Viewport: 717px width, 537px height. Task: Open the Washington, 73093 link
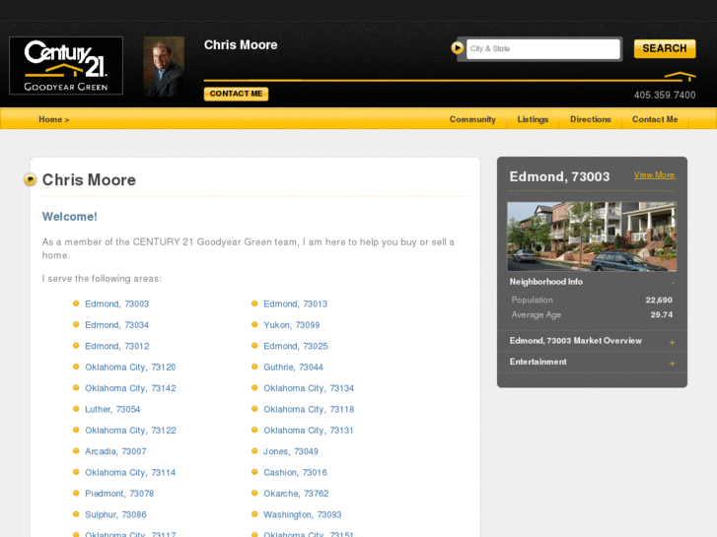tap(302, 514)
